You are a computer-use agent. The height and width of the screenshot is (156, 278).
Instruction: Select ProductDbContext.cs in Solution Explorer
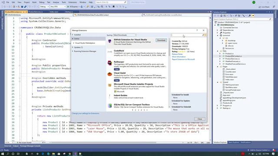(x=234, y=56)
